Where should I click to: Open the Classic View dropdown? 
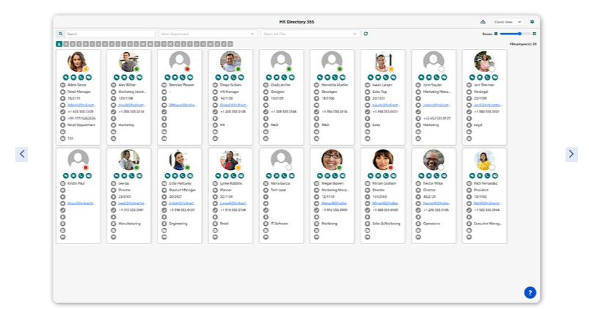tap(508, 22)
